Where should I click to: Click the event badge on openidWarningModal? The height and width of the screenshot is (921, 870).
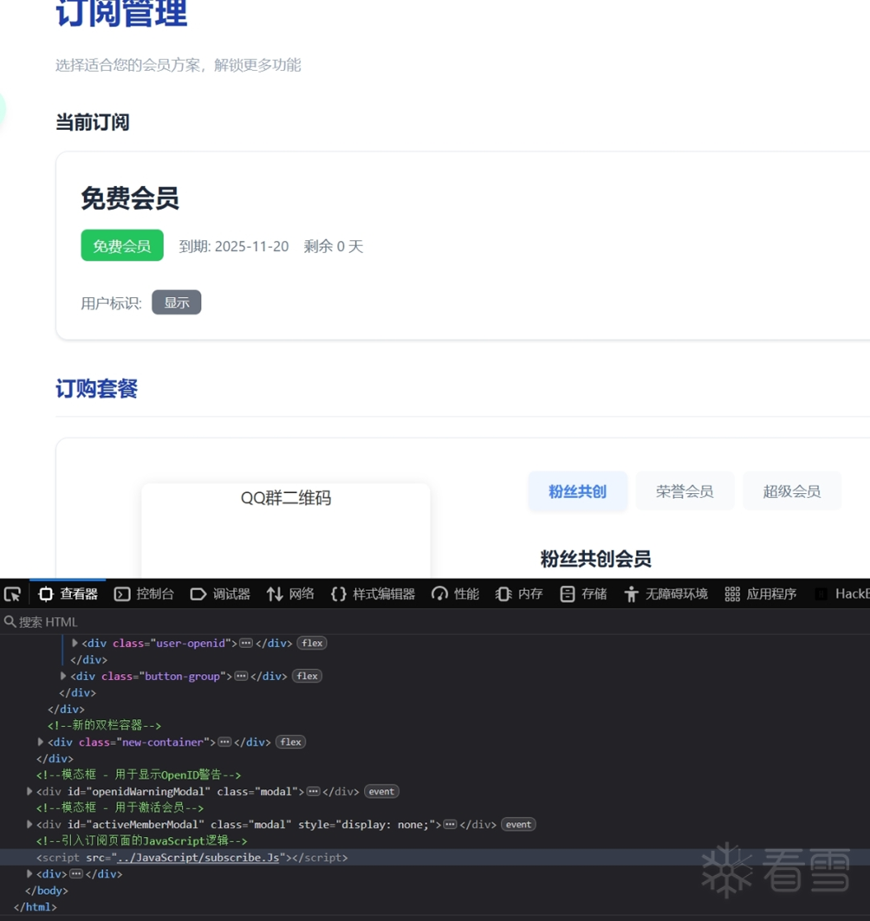(x=382, y=791)
